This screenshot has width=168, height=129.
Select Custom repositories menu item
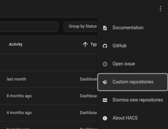point(133,82)
